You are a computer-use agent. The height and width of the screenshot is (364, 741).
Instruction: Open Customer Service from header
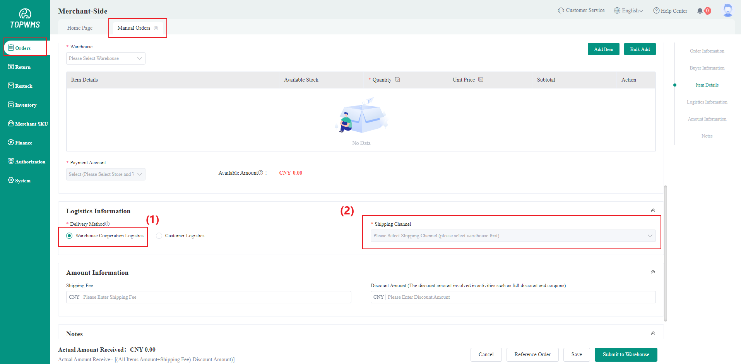click(581, 10)
